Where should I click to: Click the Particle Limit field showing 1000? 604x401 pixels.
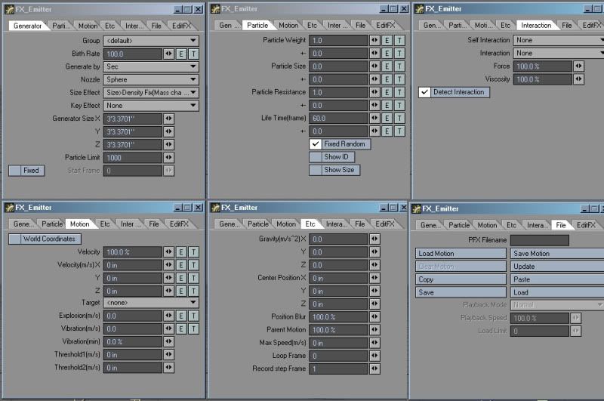pos(133,158)
